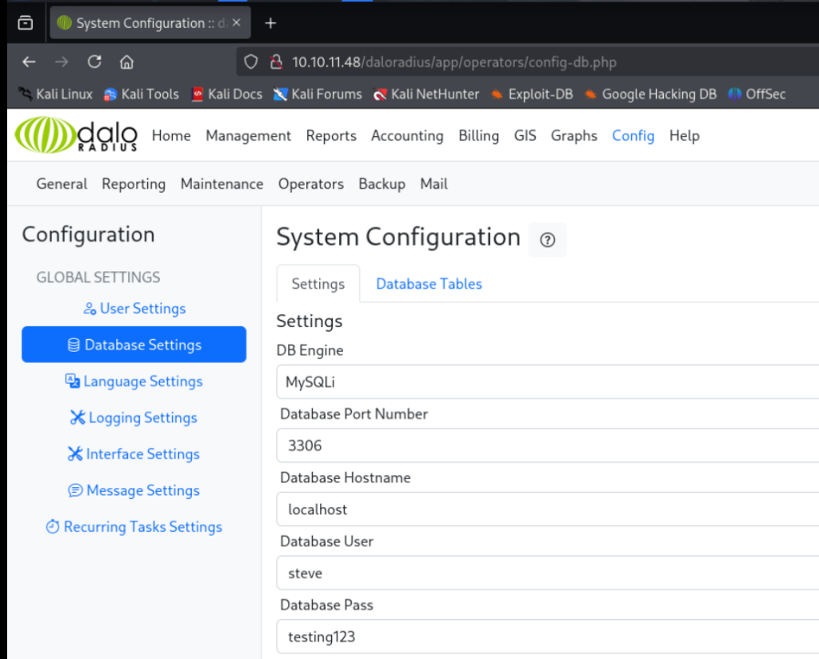Switch to the Database Tables tab
The image size is (819, 659).
coord(429,284)
